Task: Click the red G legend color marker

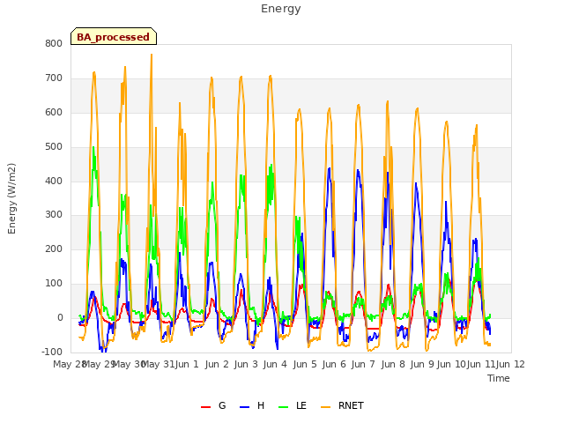Action: point(205,407)
